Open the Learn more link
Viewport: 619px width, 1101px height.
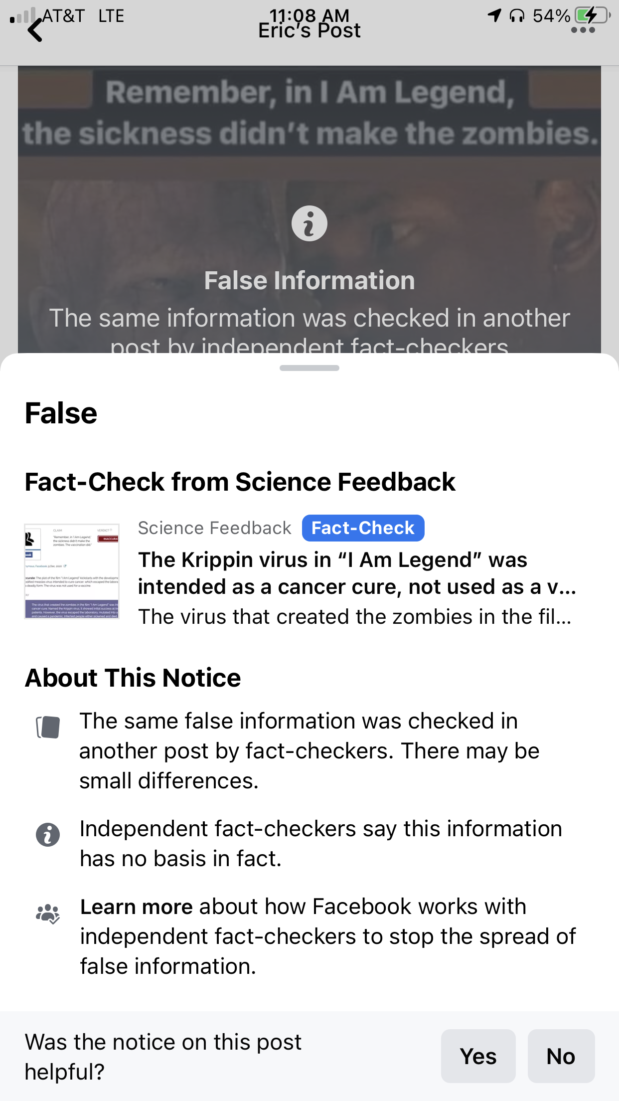[x=136, y=907]
